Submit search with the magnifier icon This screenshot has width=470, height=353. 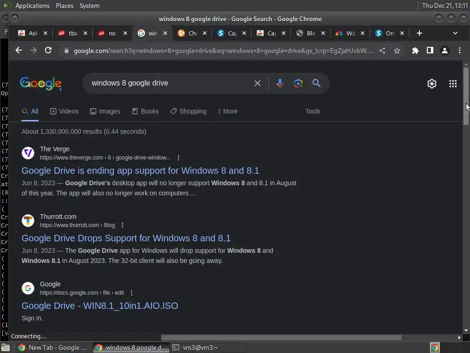(x=316, y=83)
